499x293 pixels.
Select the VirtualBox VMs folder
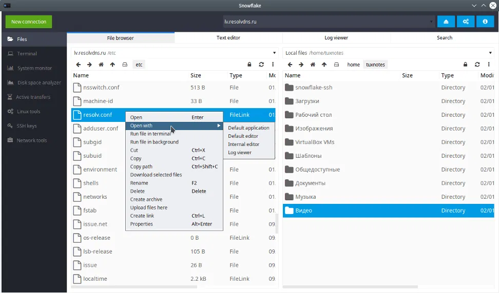(388, 142)
